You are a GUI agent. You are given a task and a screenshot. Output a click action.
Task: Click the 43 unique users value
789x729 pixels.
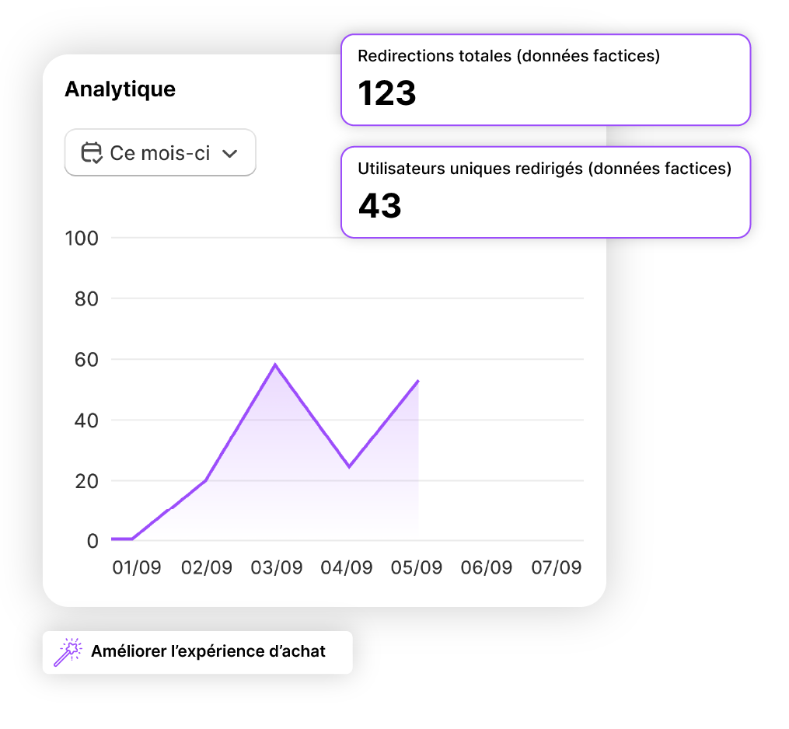pos(379,206)
